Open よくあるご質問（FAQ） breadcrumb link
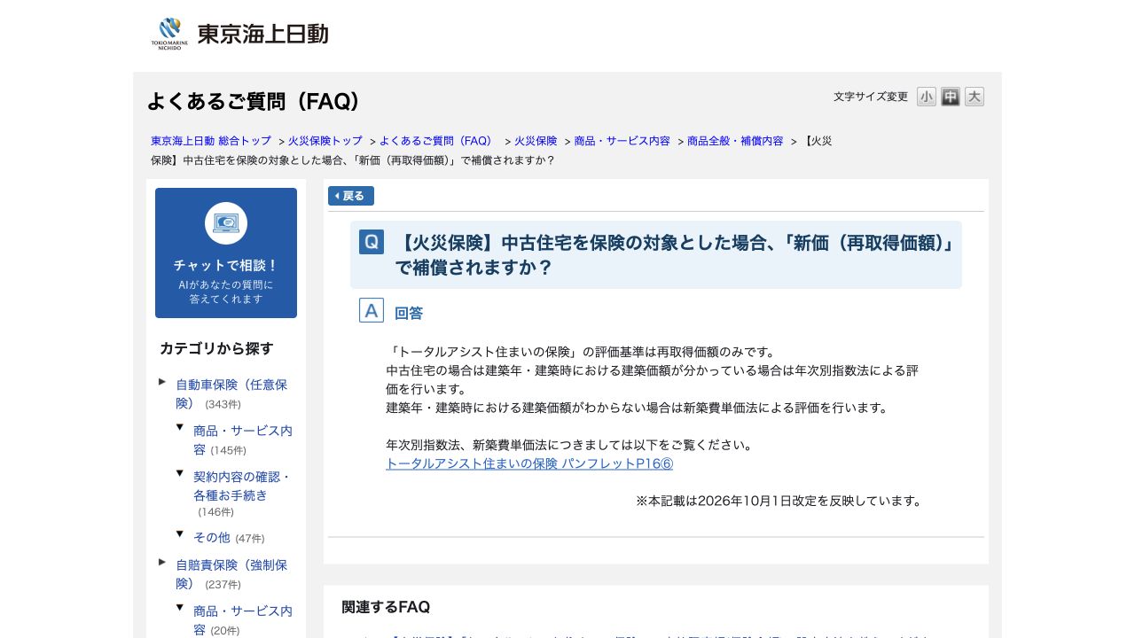The width and height of the screenshot is (1135, 638). click(x=438, y=141)
